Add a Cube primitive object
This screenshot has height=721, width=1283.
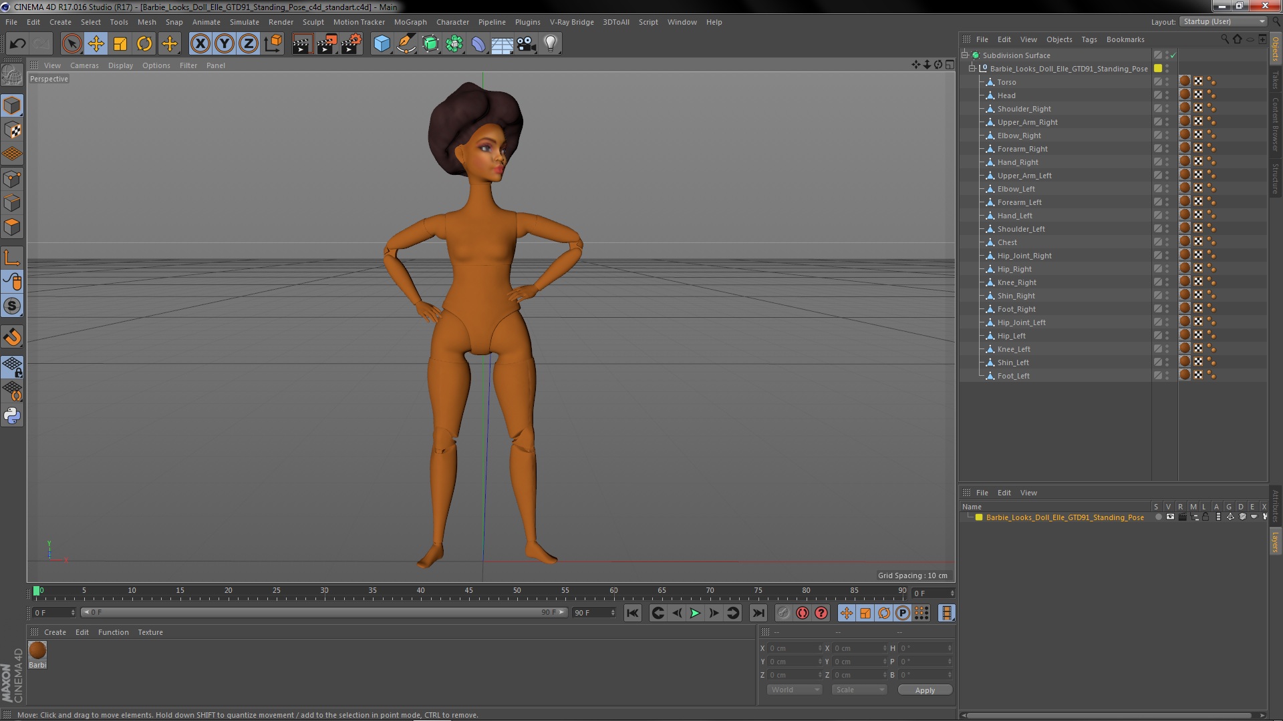point(382,44)
